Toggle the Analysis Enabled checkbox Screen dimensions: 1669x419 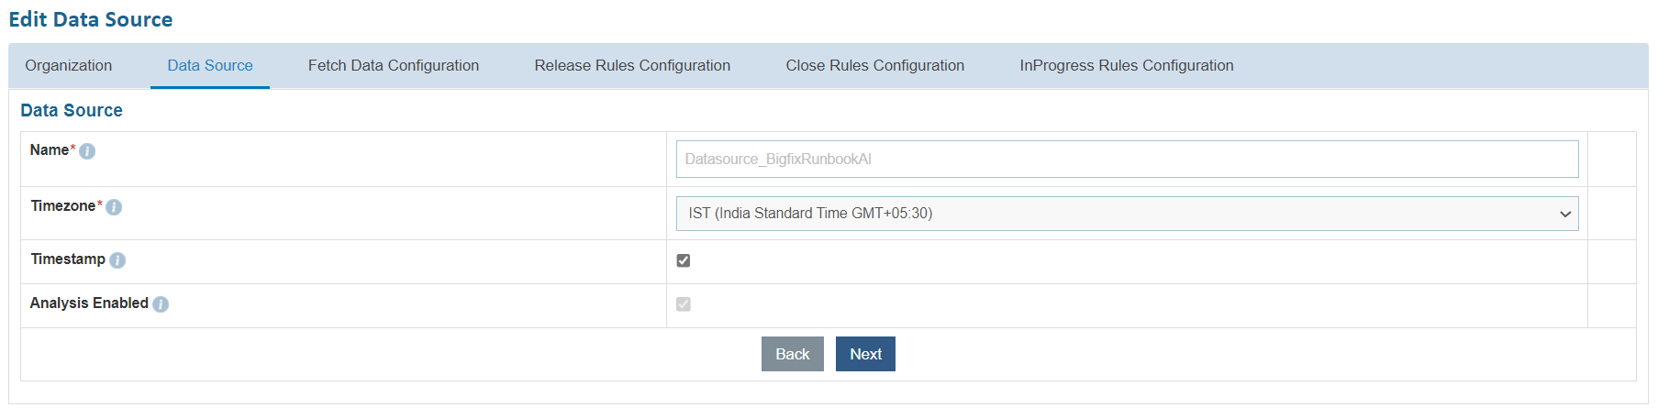tap(684, 304)
